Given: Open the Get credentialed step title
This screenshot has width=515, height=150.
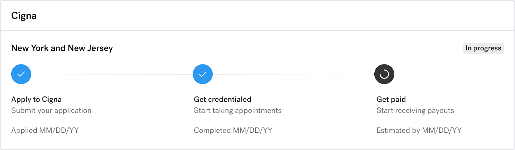Looking at the screenshot, I should pos(222,99).
